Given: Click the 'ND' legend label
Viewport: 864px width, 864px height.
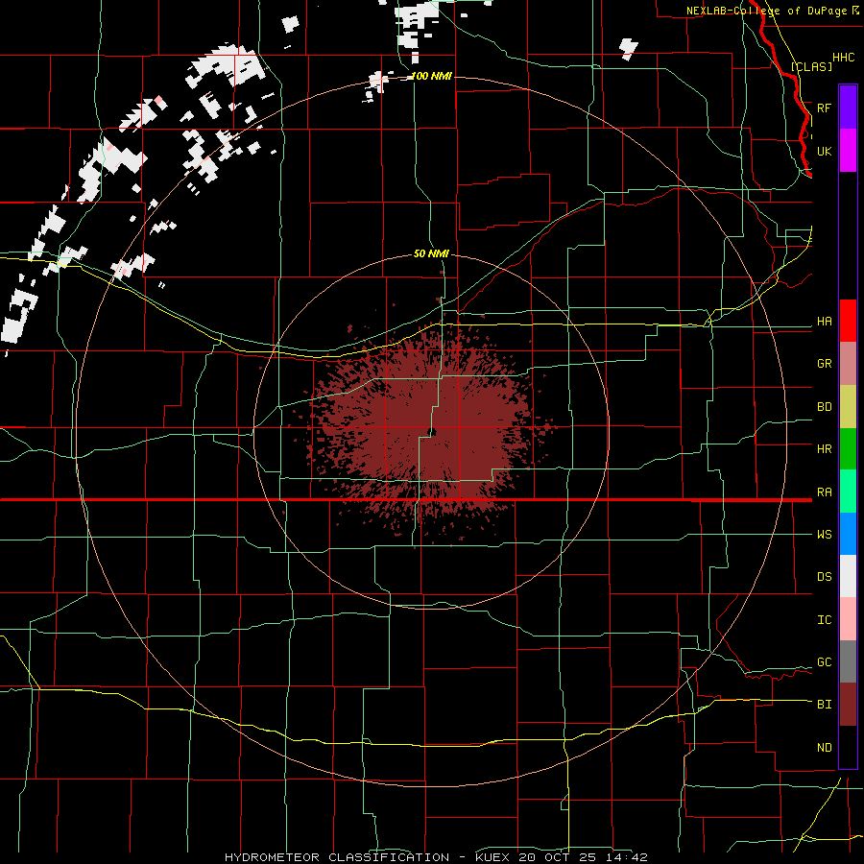Looking at the screenshot, I should [824, 748].
